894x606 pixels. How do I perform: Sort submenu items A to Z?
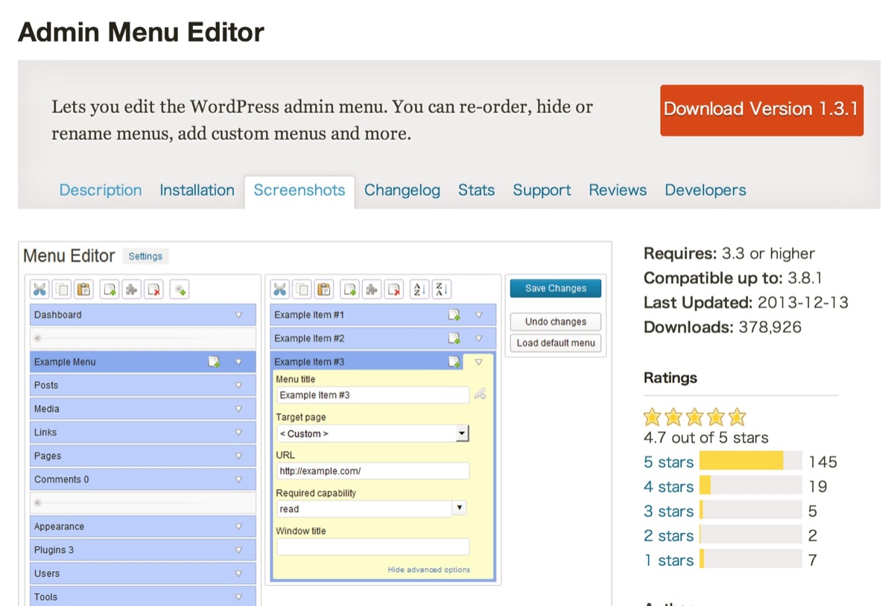click(419, 290)
